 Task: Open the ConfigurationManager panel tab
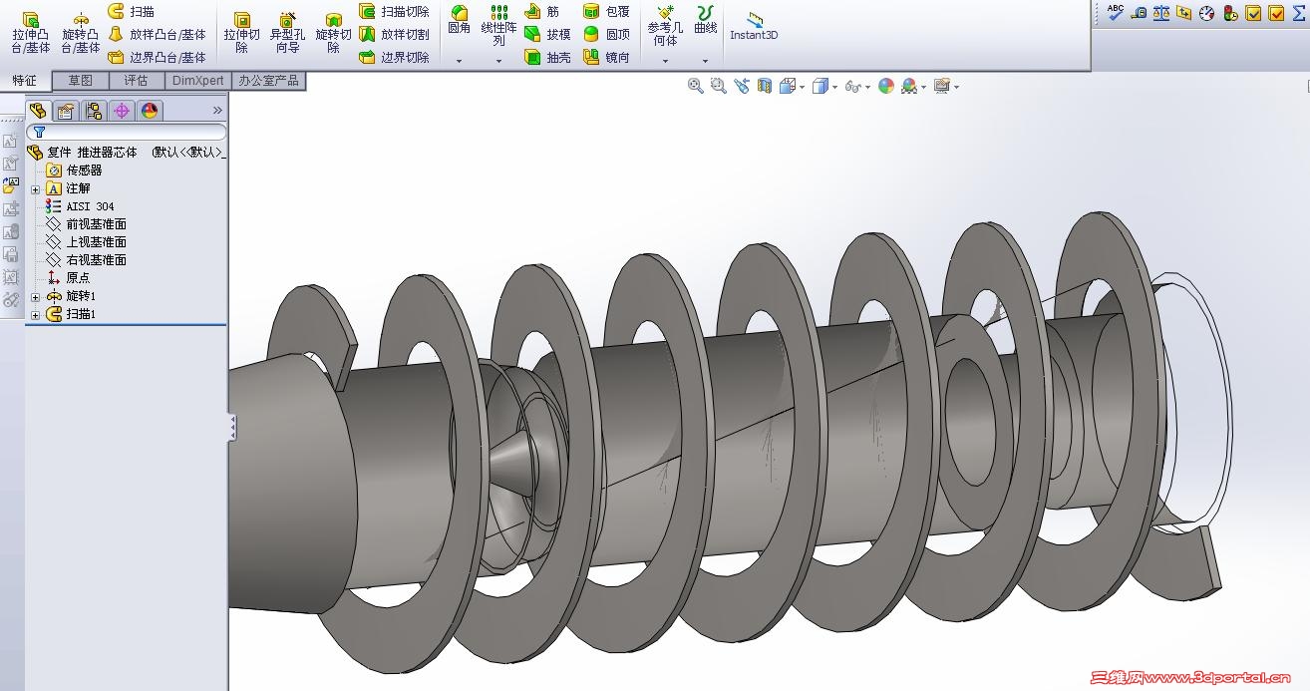click(94, 111)
